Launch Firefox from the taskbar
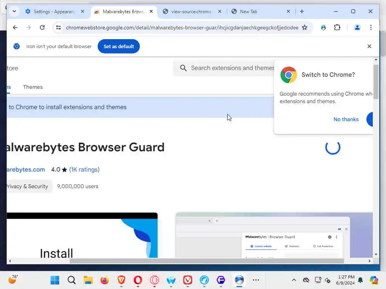 click(x=105, y=280)
